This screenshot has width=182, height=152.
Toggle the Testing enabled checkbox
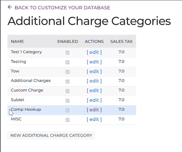[x=67, y=62]
